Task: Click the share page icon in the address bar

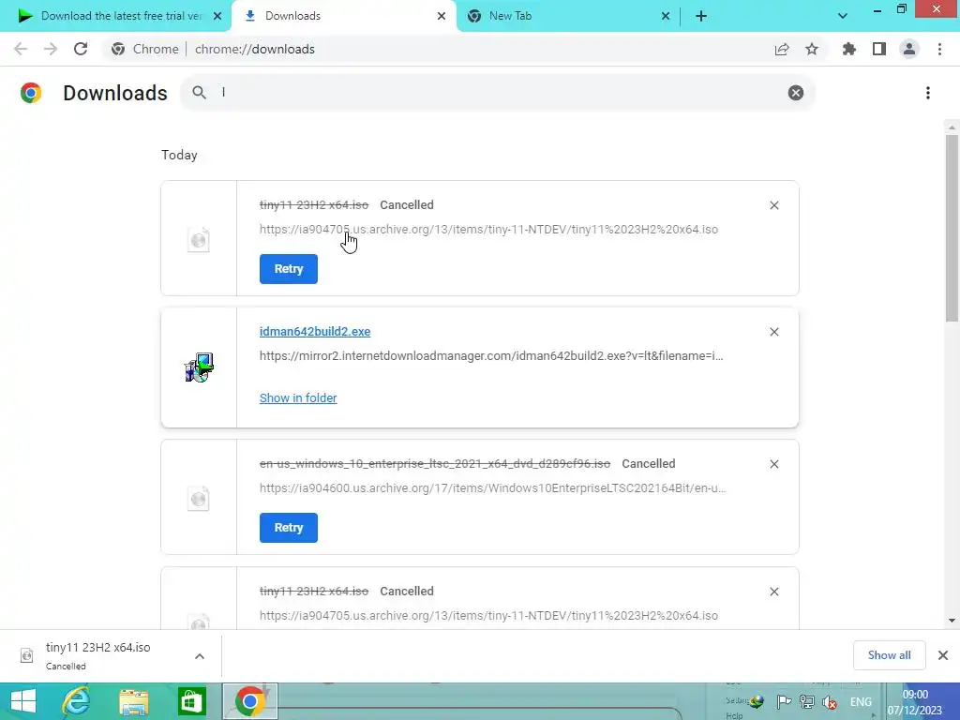Action: tap(782, 49)
